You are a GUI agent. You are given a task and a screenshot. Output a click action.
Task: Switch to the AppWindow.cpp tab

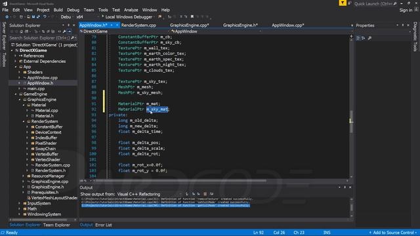pyautogui.click(x=288, y=25)
